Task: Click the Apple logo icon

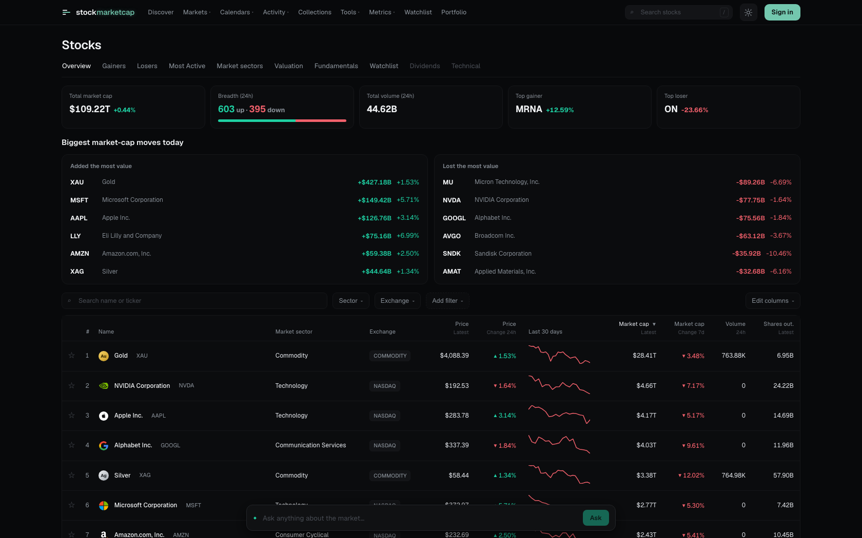Action: (x=104, y=416)
